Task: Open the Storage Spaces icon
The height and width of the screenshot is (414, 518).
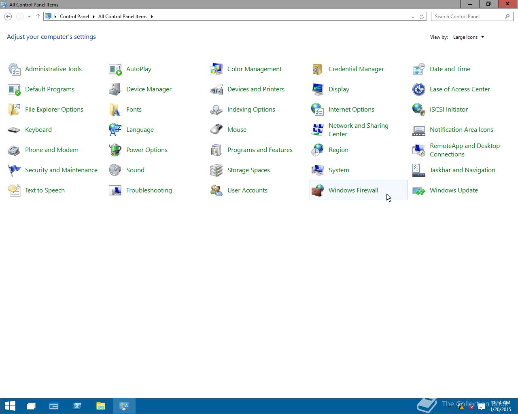Action: [217, 170]
